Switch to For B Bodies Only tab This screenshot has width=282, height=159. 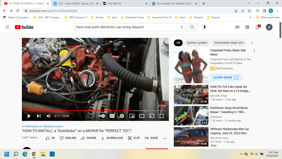pos(174,4)
